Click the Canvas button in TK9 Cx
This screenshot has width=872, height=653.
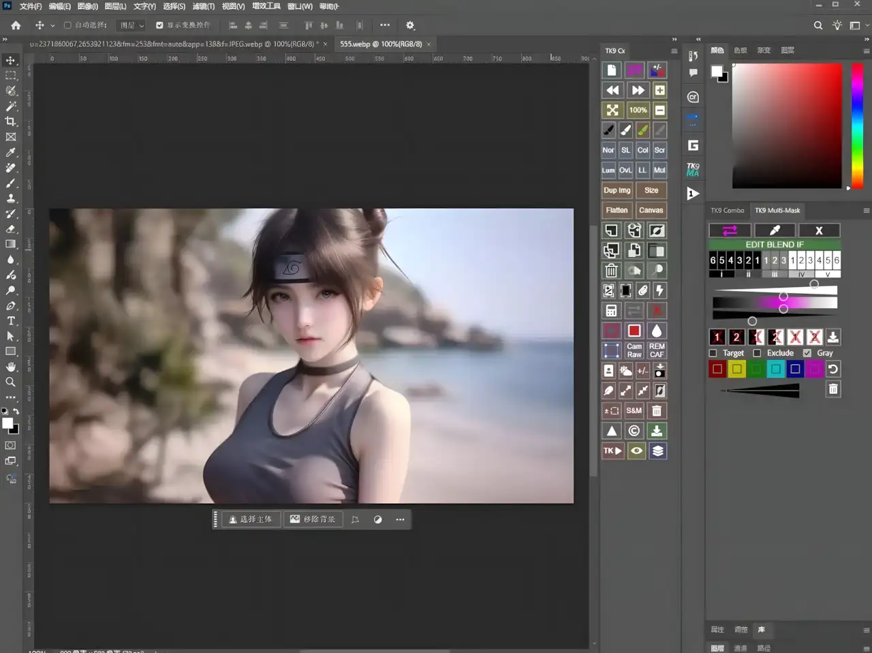click(x=651, y=211)
